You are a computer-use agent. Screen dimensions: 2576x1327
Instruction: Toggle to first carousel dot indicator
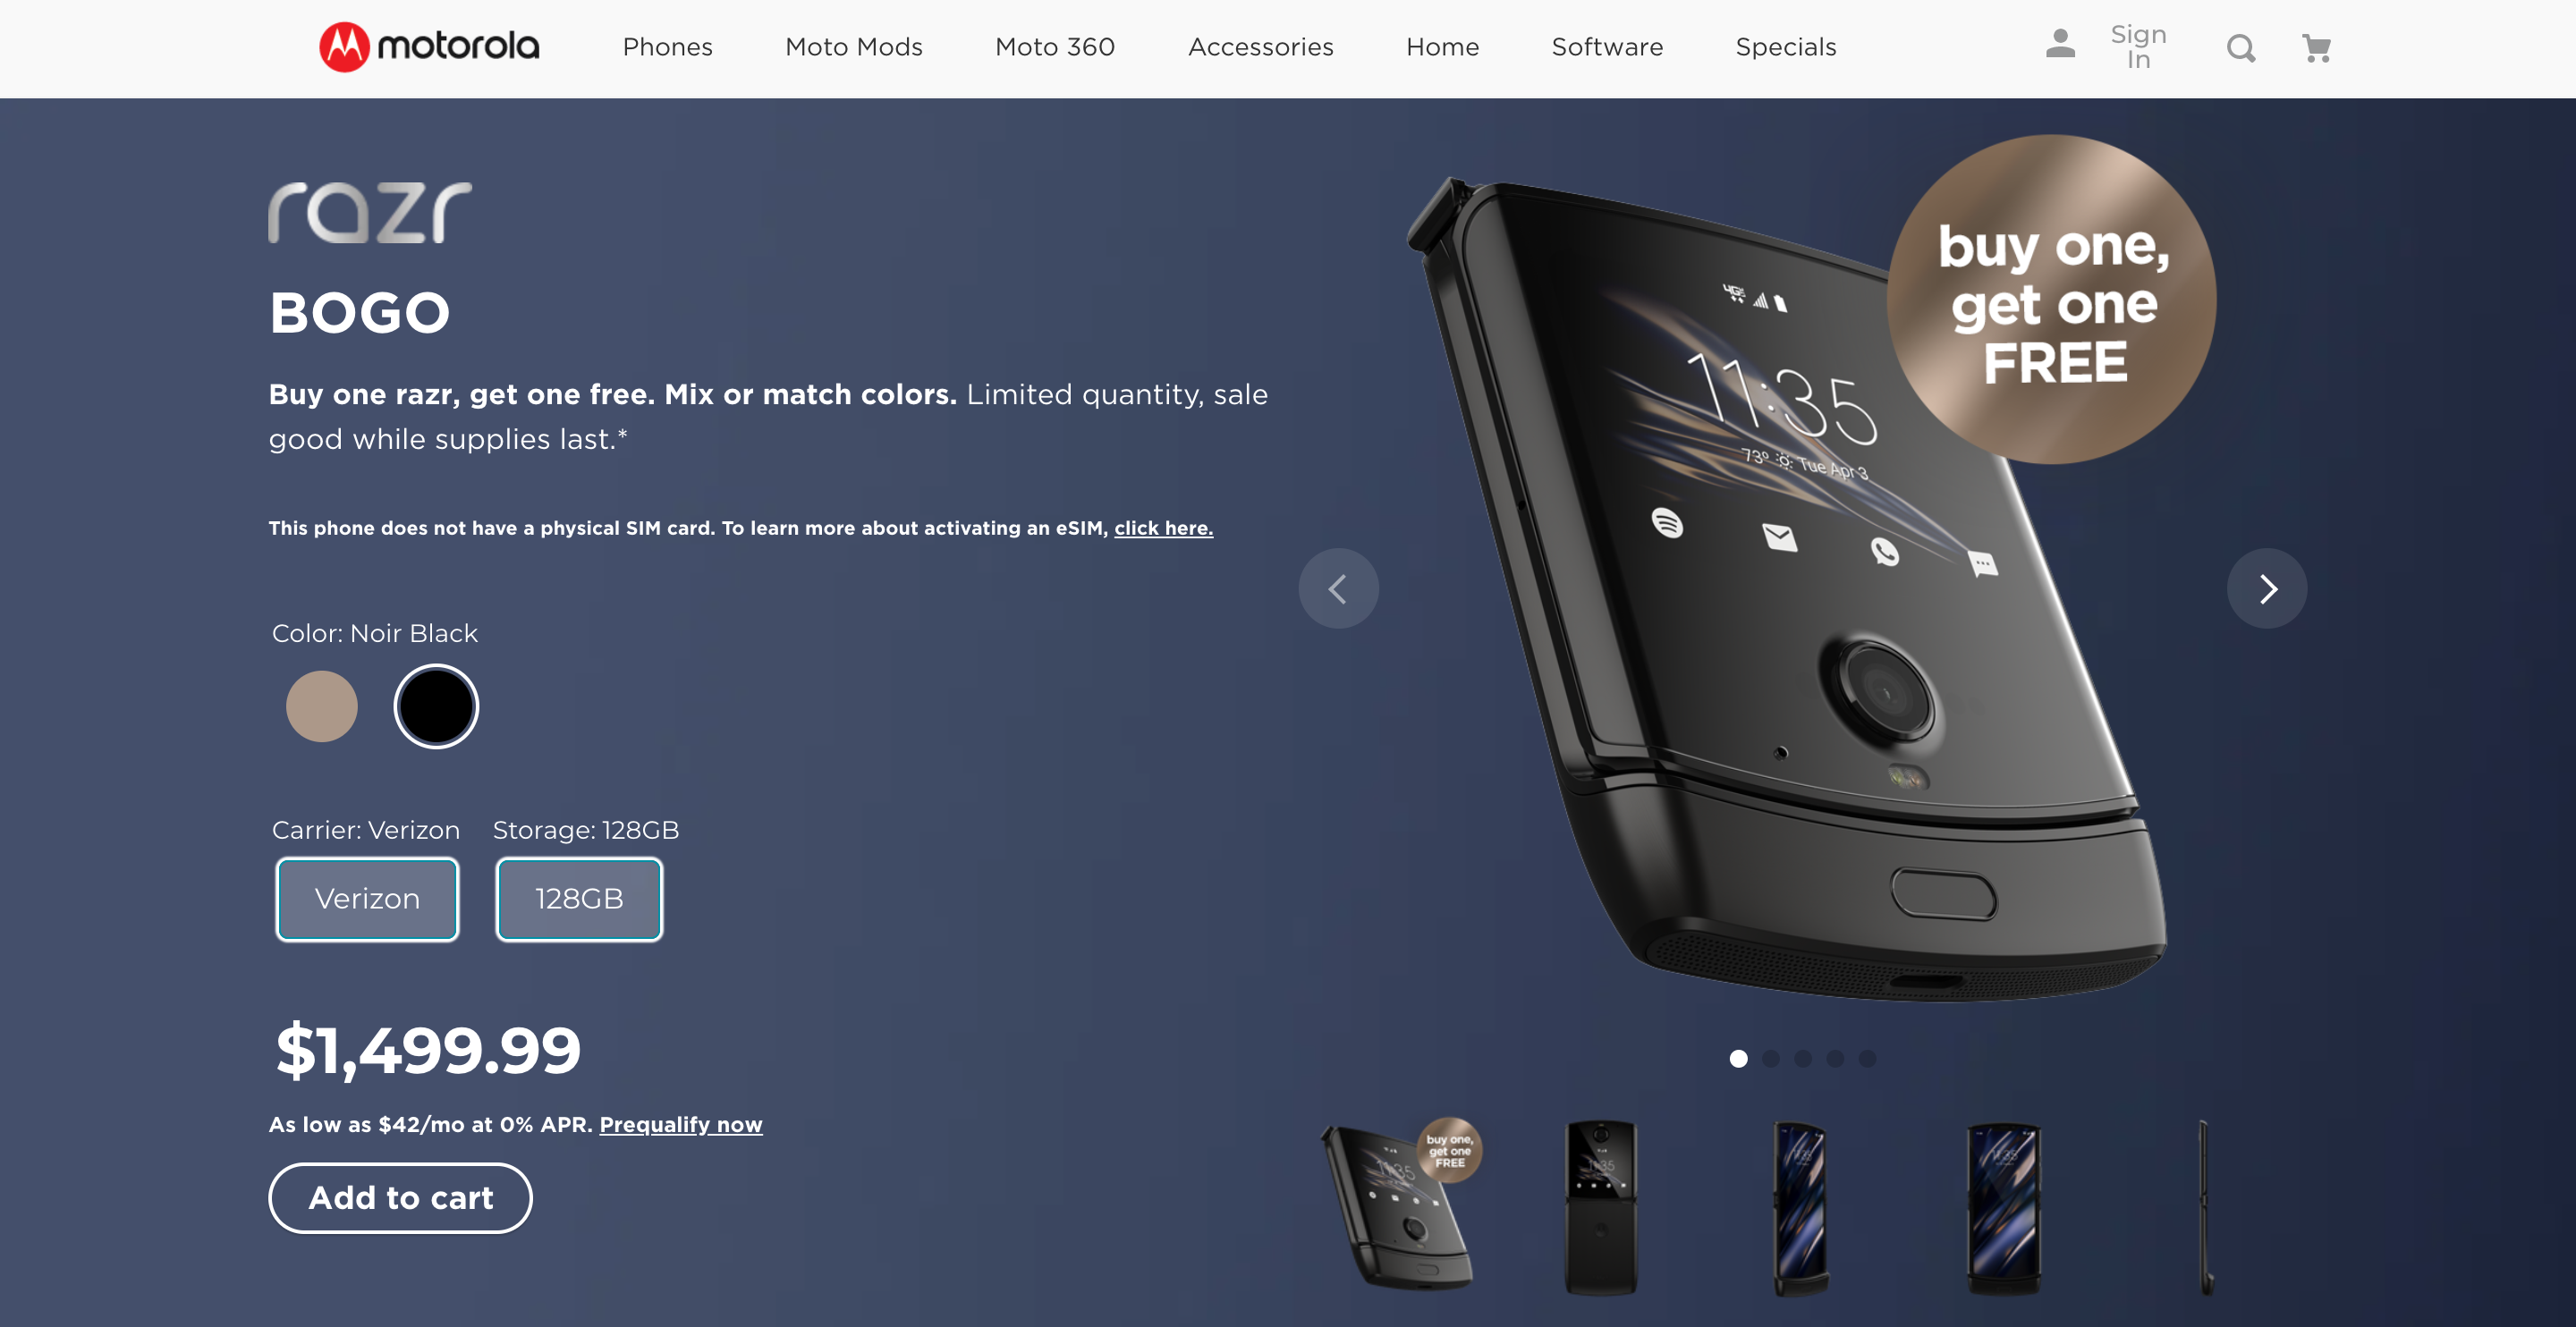click(1738, 1058)
